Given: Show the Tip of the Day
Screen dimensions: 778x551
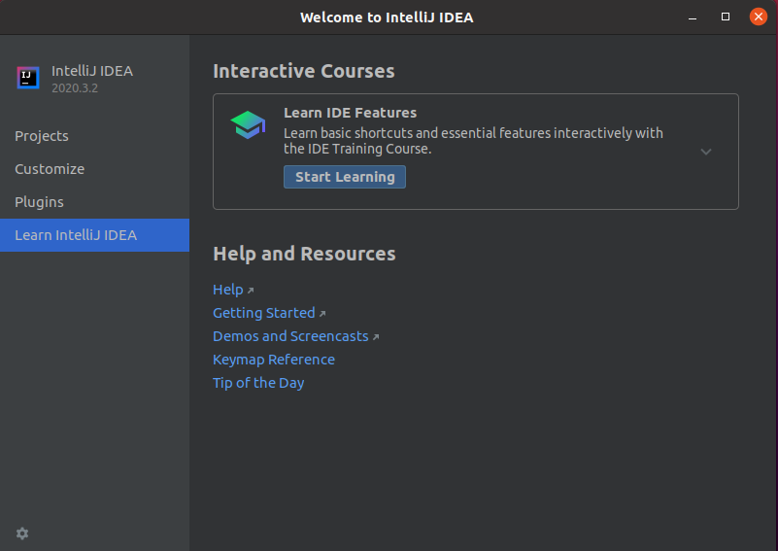Looking at the screenshot, I should pyautogui.click(x=258, y=383).
